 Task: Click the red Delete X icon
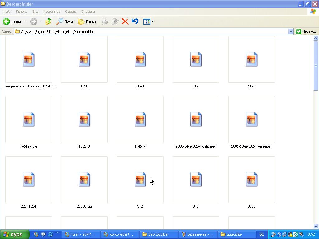click(x=125, y=21)
